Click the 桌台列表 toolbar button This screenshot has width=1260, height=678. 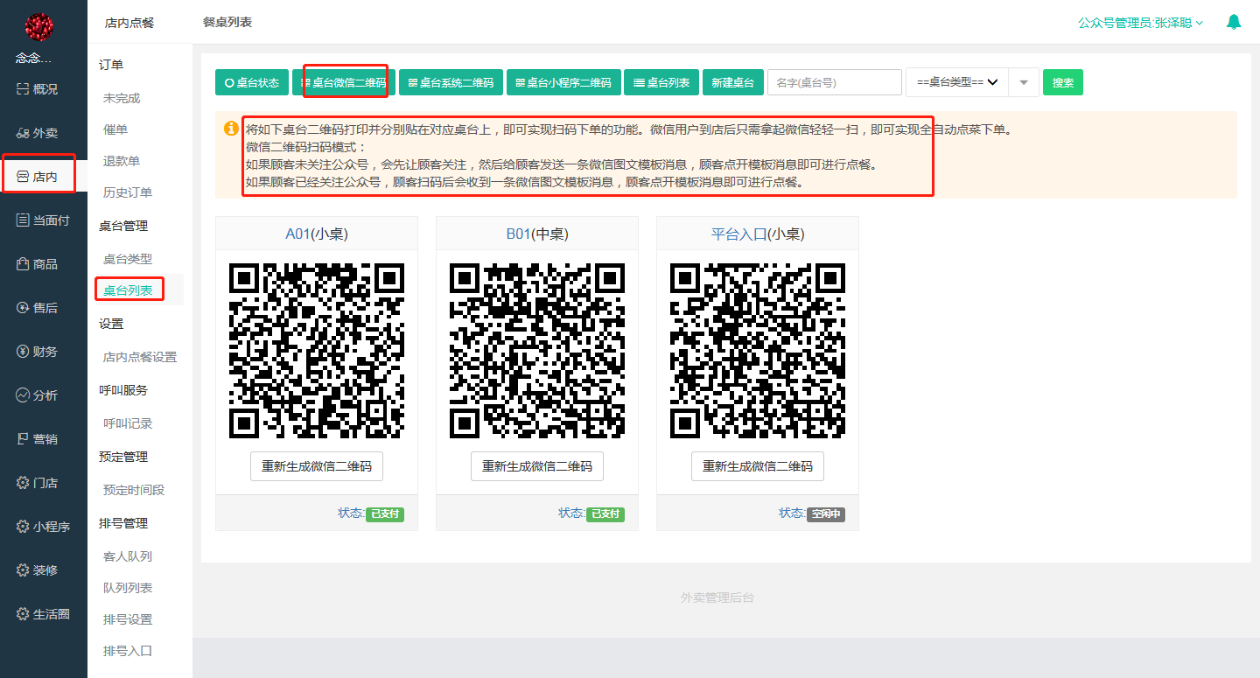tap(661, 82)
